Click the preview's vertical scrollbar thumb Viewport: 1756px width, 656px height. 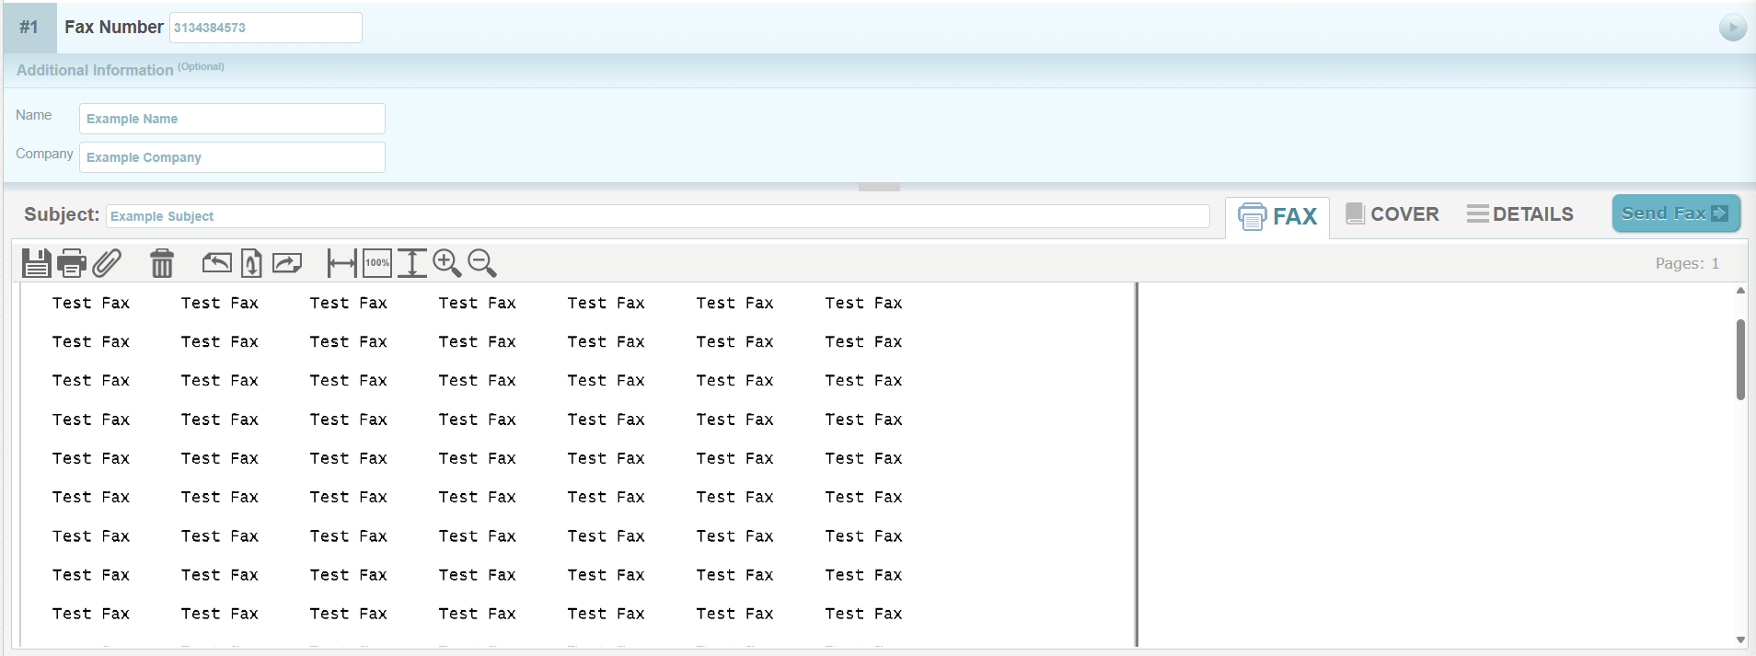tap(1740, 359)
